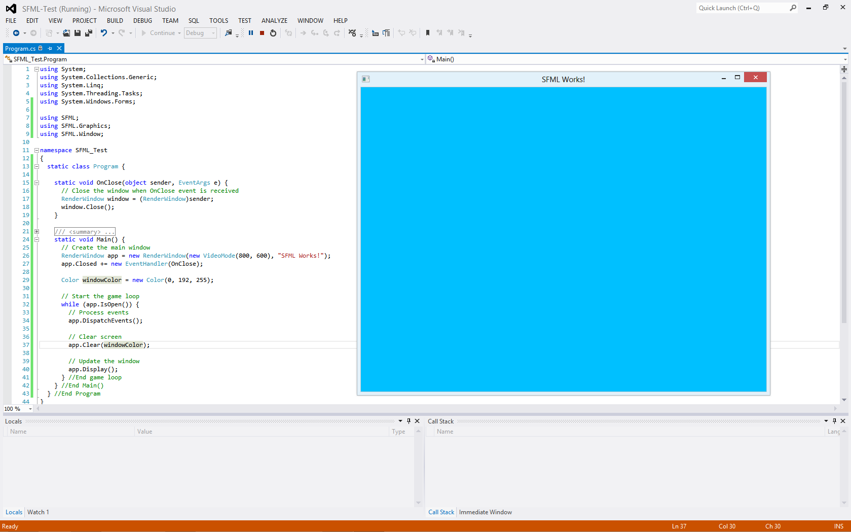
Task: Open the ANALYZE menu
Action: 274,21
